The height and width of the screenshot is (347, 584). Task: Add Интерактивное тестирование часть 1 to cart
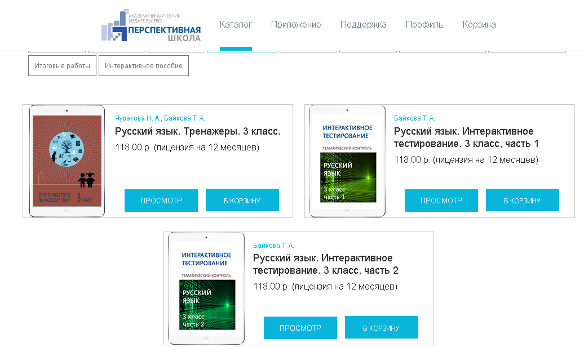(523, 201)
